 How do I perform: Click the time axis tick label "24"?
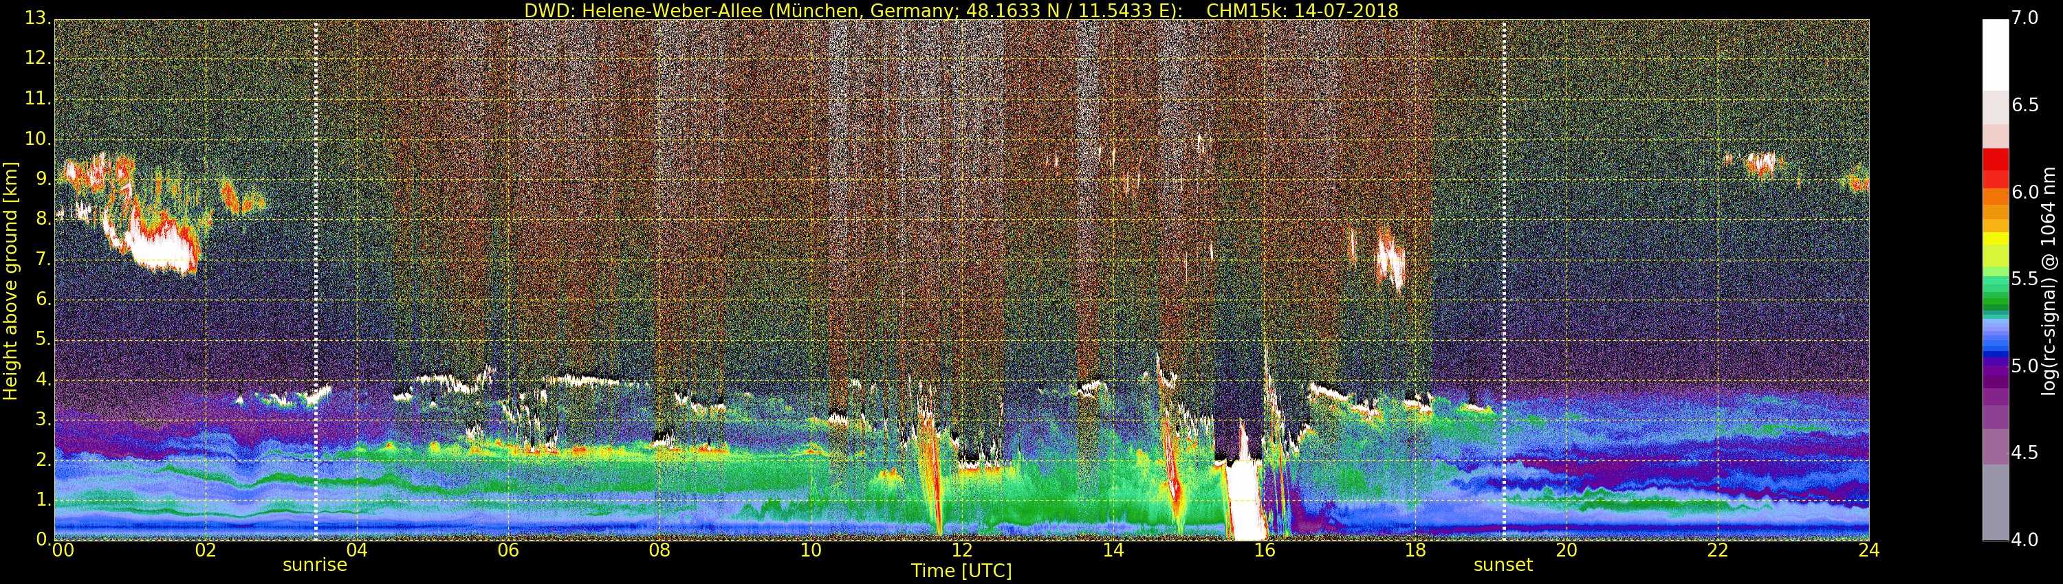[1869, 550]
